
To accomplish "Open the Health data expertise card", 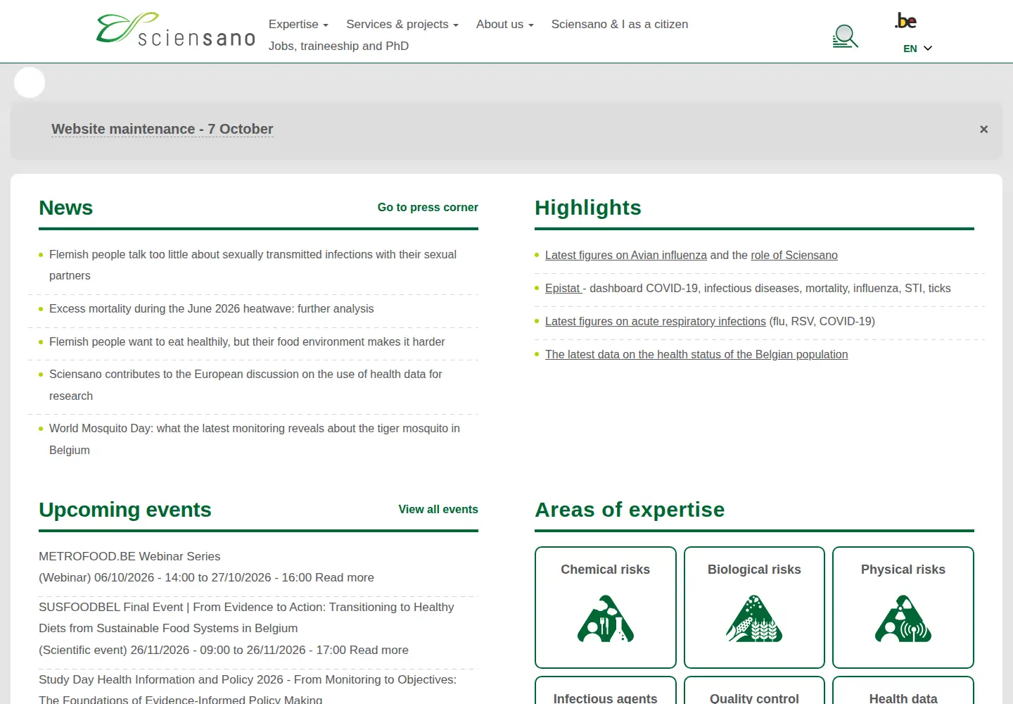I will 903,691.
